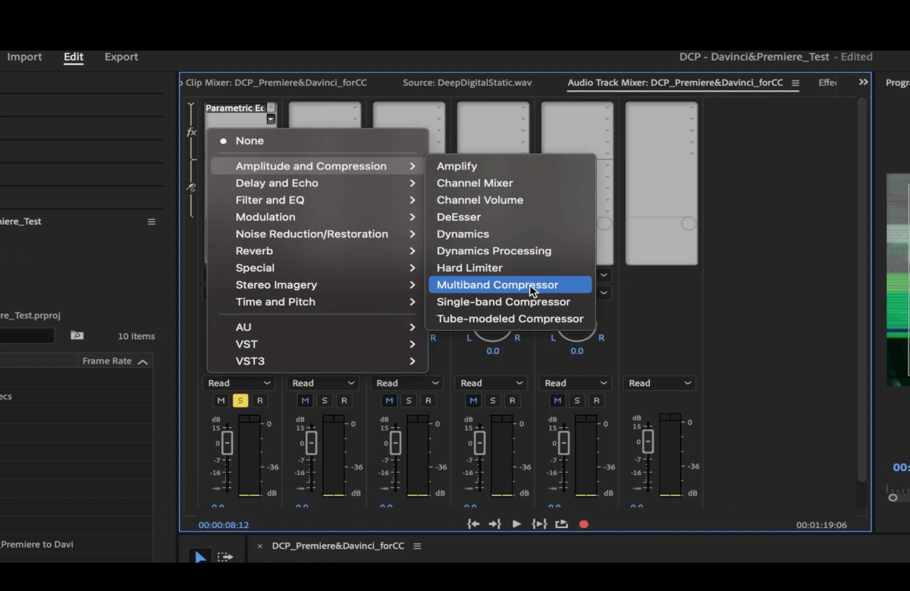Unmute the fourth mixer track
Viewport: 910px width, 591px height.
(x=473, y=401)
